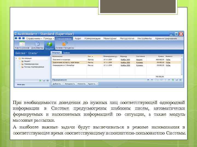The image size is (197, 147).
Task: Select the Командировка в С-Петербург row
Action: [x=117, y=65]
